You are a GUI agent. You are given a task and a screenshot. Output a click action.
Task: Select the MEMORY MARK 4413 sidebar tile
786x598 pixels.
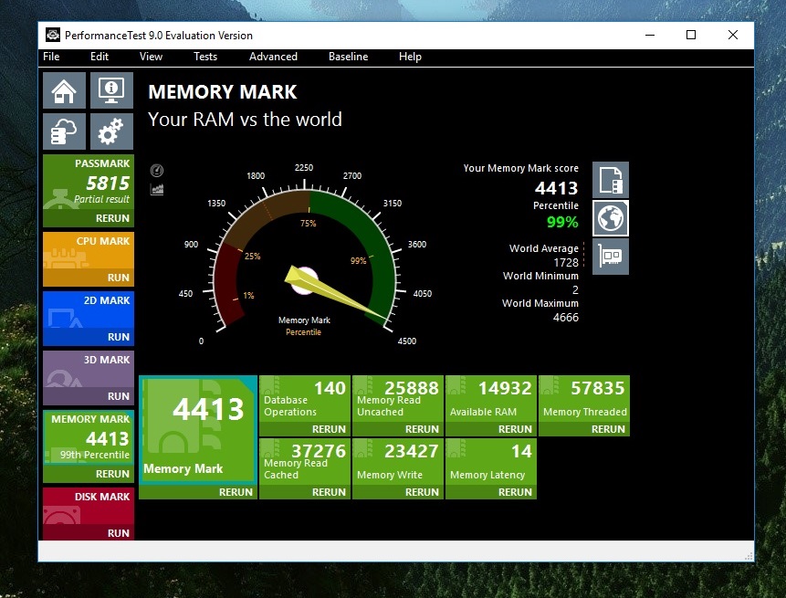tap(89, 438)
